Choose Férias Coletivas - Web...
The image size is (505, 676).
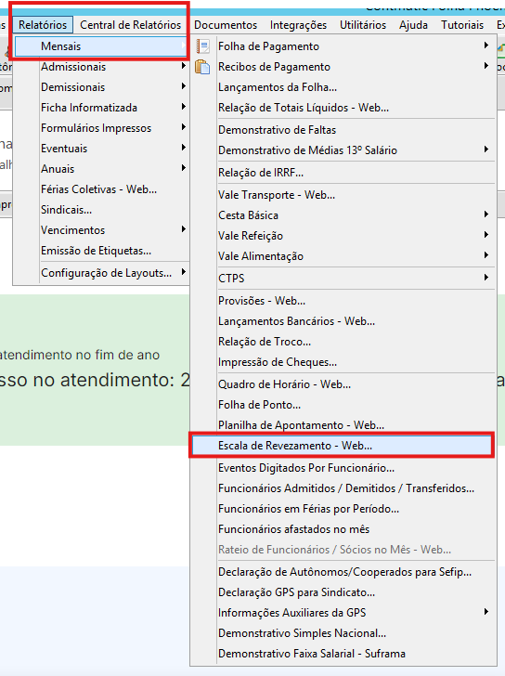101,189
